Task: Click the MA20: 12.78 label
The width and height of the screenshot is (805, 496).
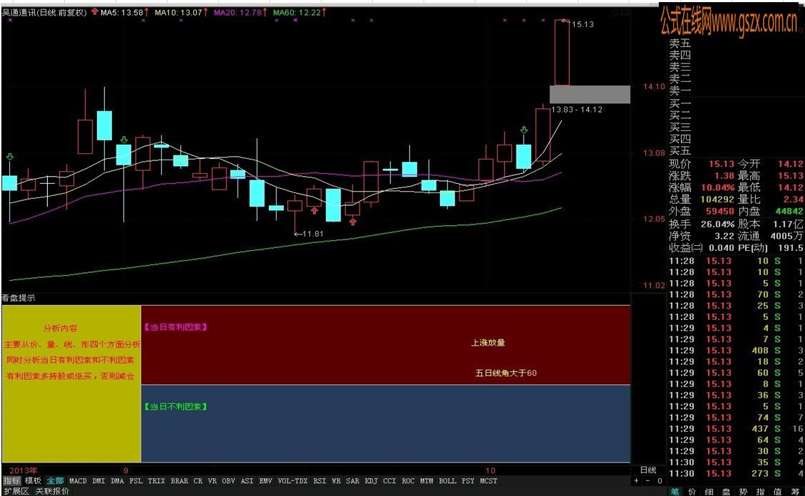Action: pos(237,12)
